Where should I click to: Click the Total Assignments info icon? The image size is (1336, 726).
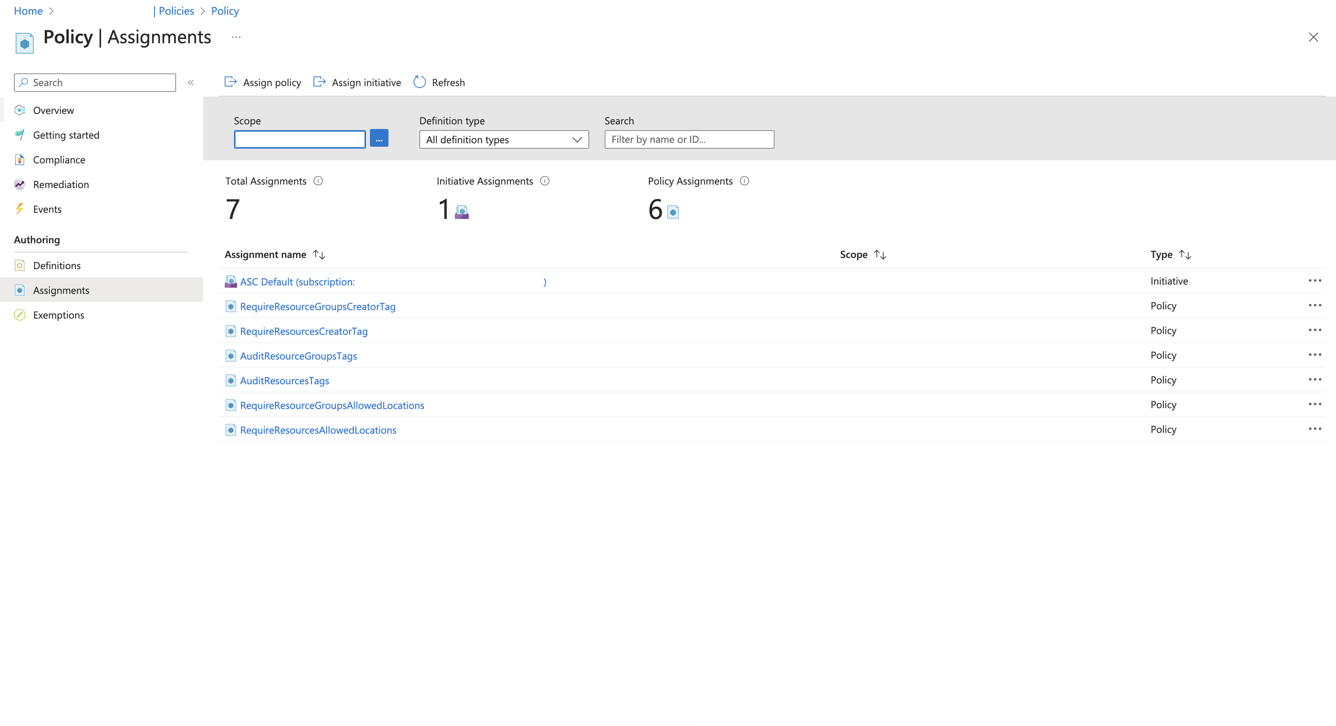319,181
